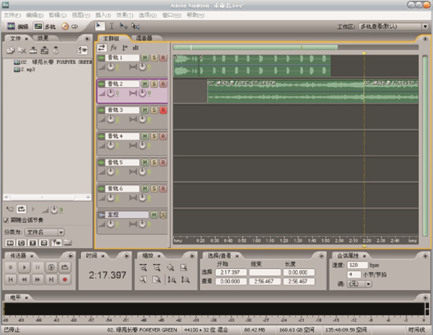Mute the 主控 master track
Viewport: 433px width, 335px height.
[154, 215]
